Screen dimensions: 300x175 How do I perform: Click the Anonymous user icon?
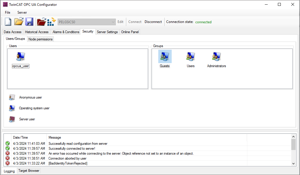12,97
